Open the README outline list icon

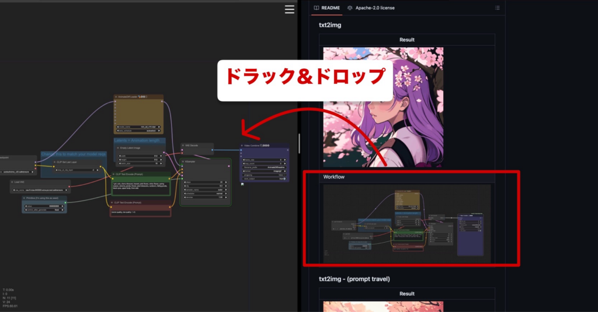[x=497, y=8]
